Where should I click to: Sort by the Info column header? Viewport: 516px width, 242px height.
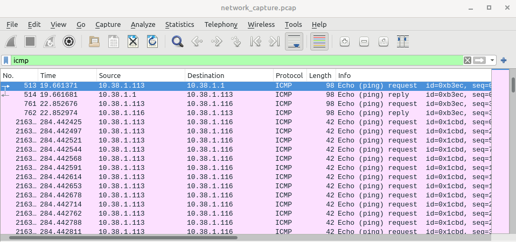(x=414, y=75)
